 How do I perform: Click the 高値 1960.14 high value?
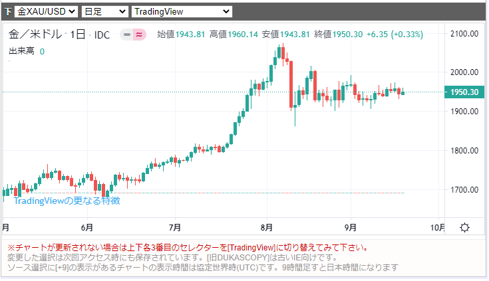[x=234, y=35]
